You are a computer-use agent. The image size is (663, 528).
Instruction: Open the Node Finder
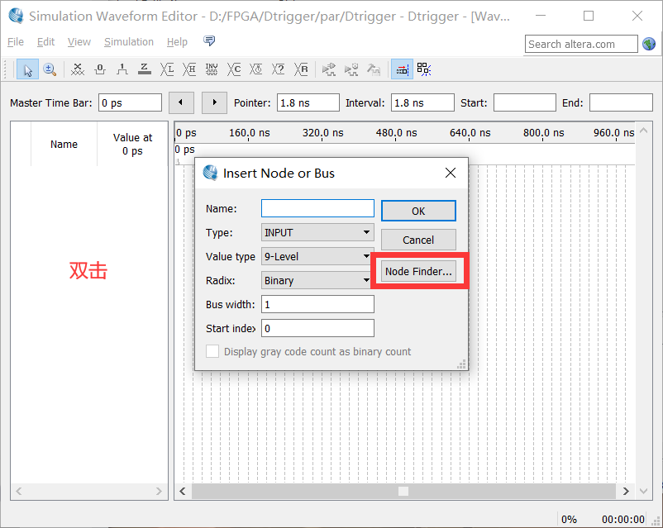tap(418, 271)
